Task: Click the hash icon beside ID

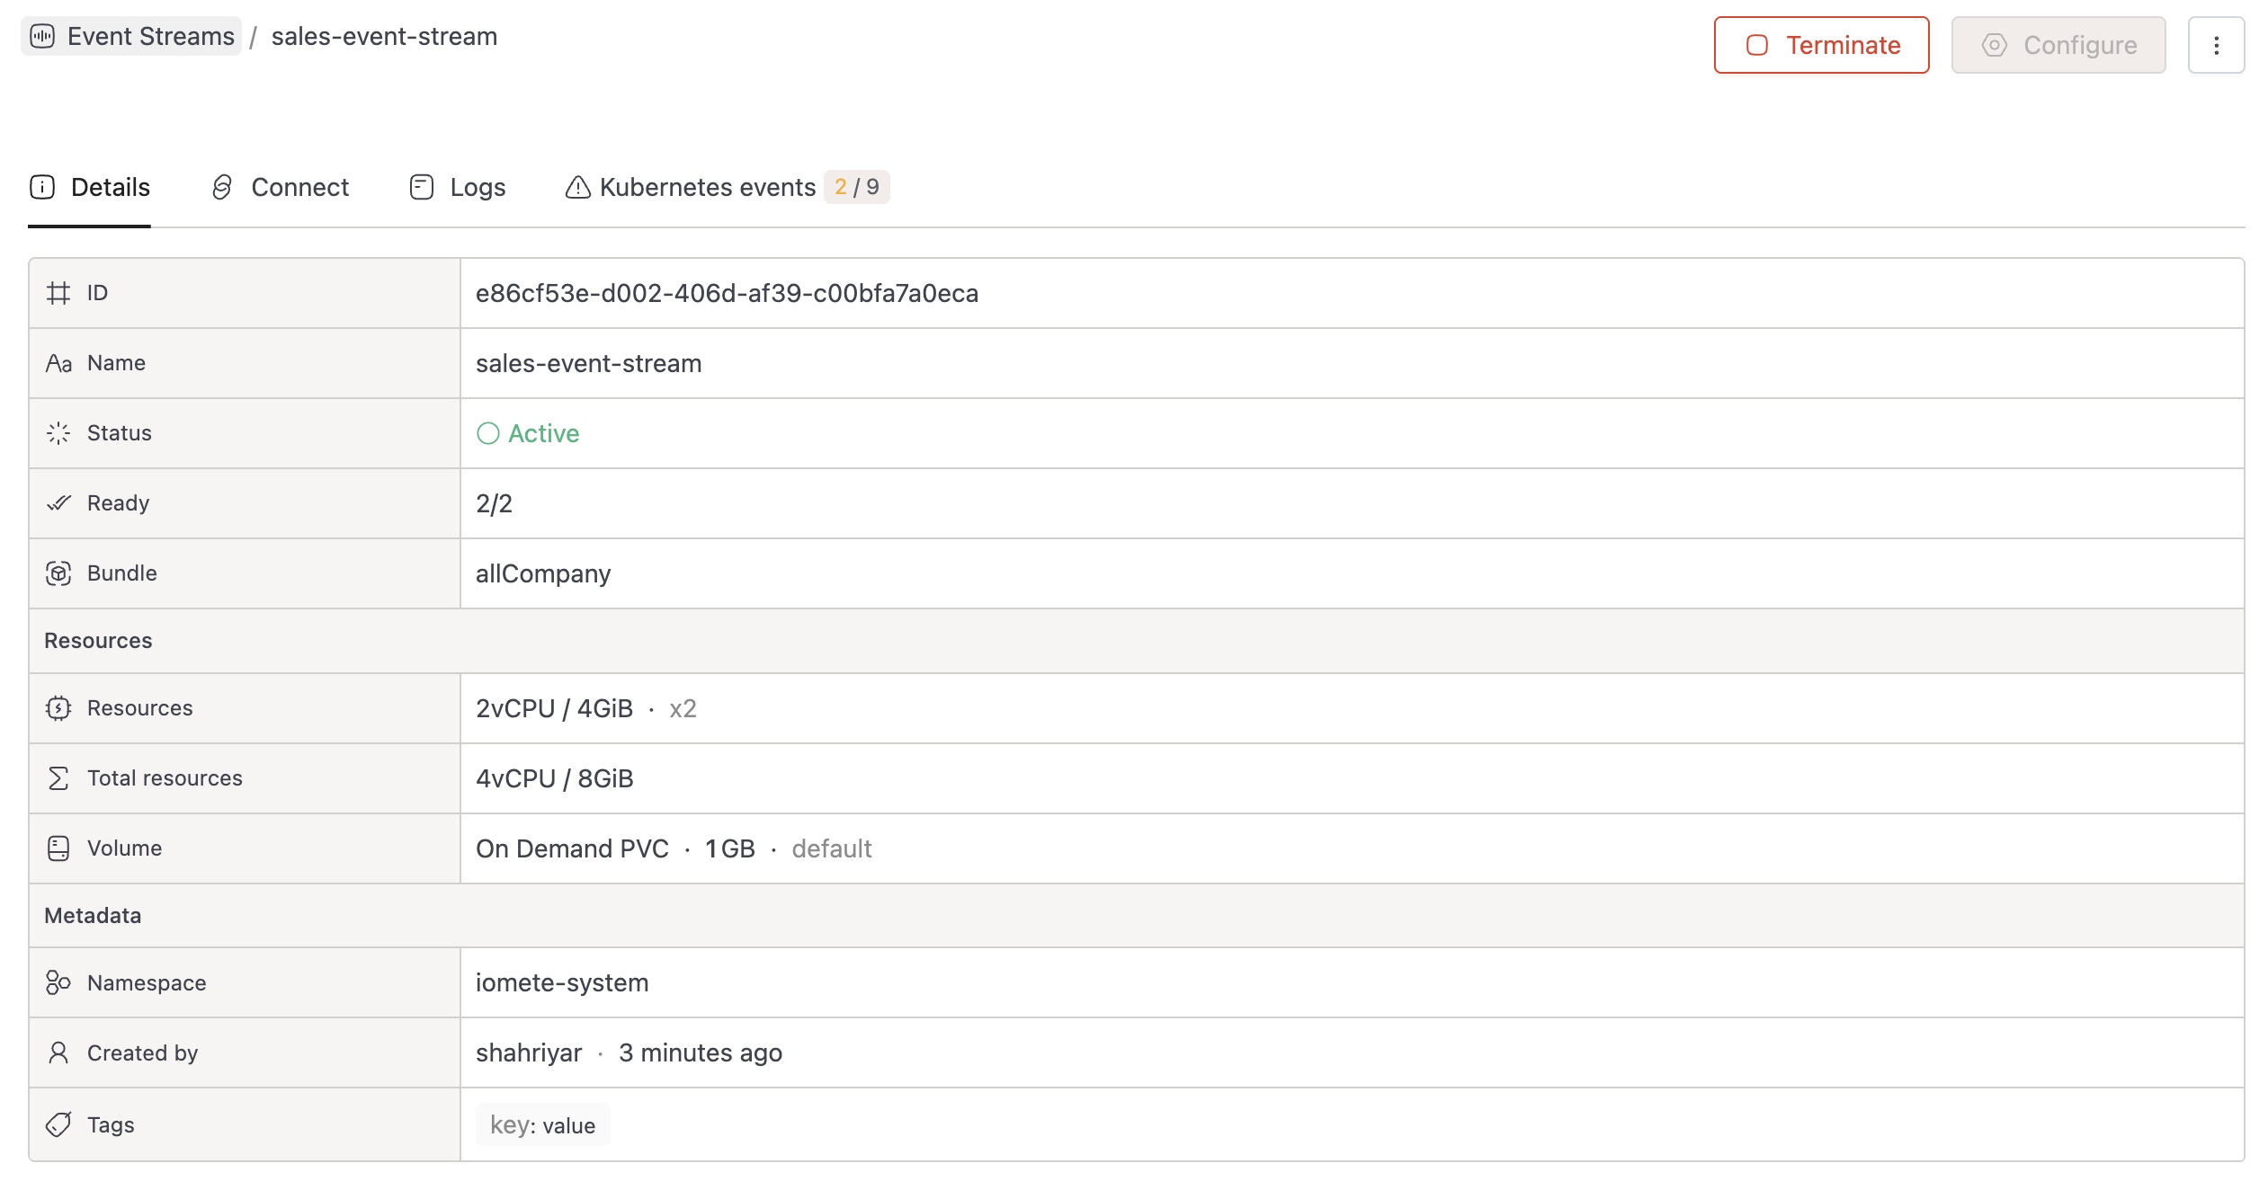Action: pos(58,293)
